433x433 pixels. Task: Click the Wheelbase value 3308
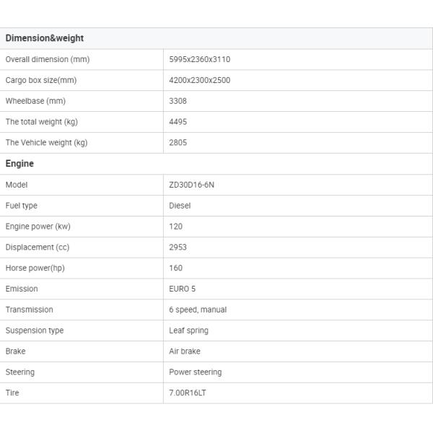coord(178,101)
